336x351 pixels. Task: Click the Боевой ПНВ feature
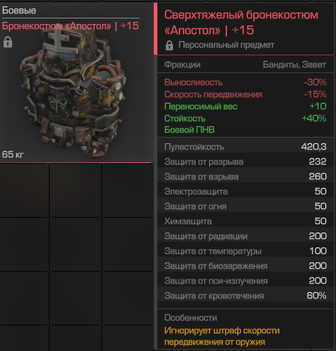[x=189, y=130]
